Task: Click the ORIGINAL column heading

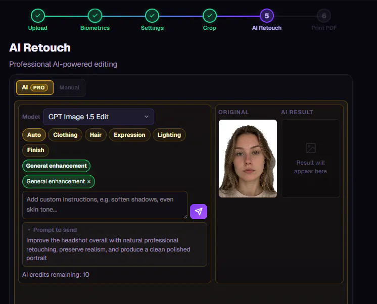Action: (233, 112)
